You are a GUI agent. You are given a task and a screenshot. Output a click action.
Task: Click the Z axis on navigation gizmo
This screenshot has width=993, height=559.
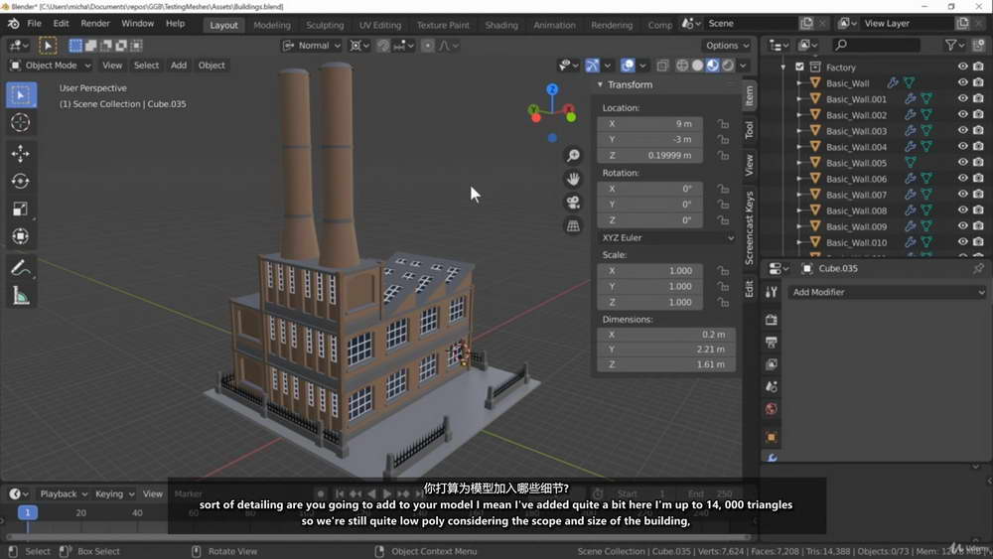(552, 89)
